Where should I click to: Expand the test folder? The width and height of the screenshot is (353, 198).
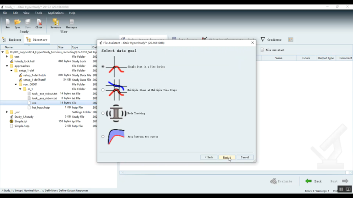pos(7,56)
